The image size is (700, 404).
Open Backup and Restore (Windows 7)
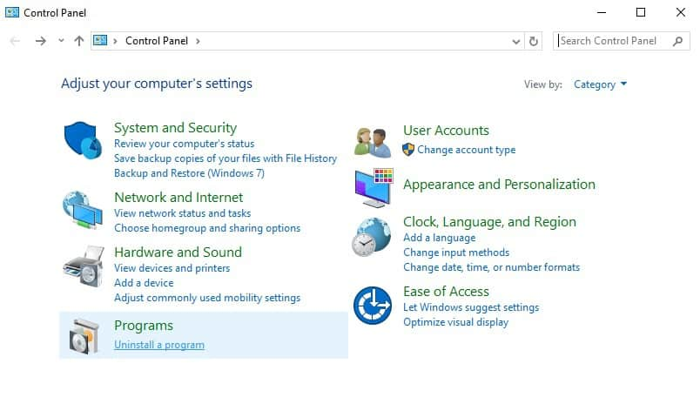coord(189,173)
